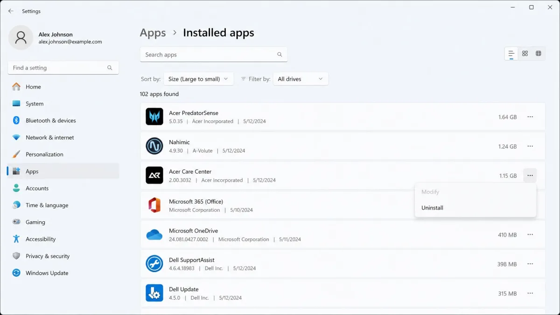Switch to grid view layout

click(525, 54)
